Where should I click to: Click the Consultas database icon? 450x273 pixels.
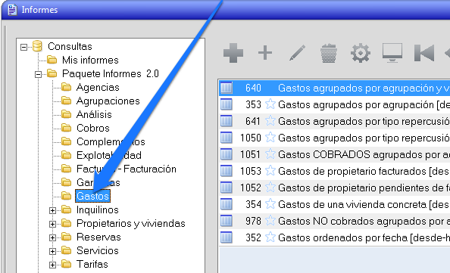click(x=37, y=46)
